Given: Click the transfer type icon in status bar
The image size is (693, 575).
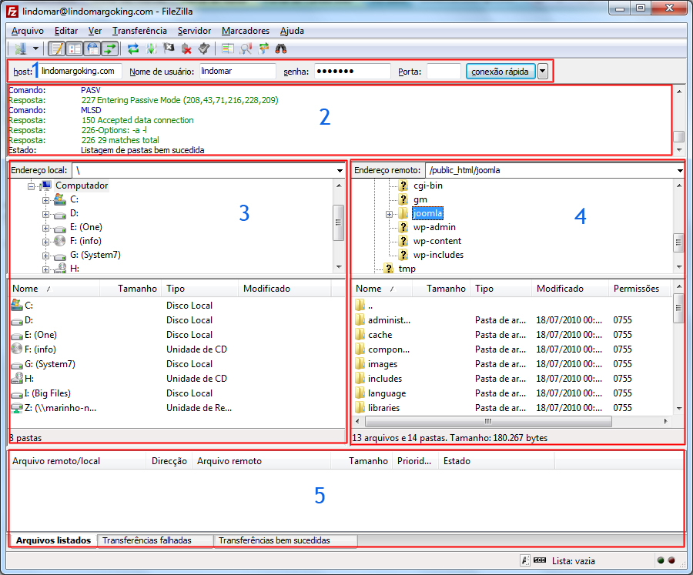Looking at the screenshot, I should click(525, 560).
